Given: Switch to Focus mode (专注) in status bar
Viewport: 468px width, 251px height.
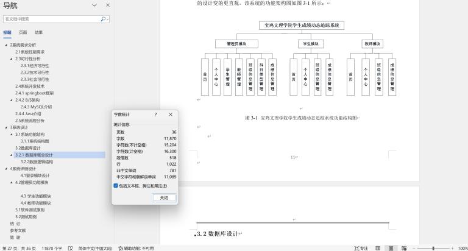Looking at the screenshot, I should (x=361, y=248).
